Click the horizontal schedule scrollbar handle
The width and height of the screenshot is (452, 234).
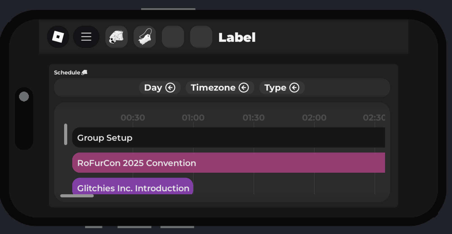pos(77,196)
